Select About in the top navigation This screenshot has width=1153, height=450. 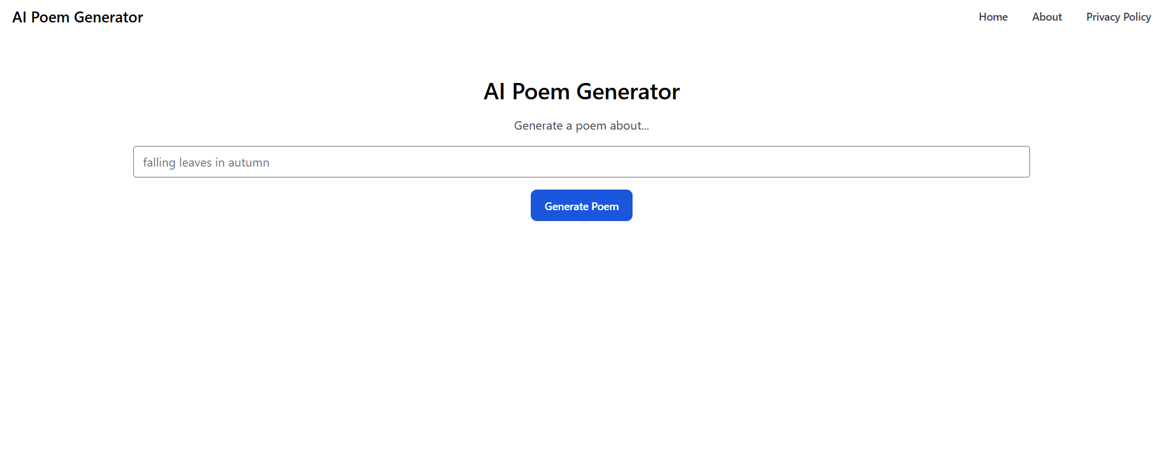[1046, 17]
